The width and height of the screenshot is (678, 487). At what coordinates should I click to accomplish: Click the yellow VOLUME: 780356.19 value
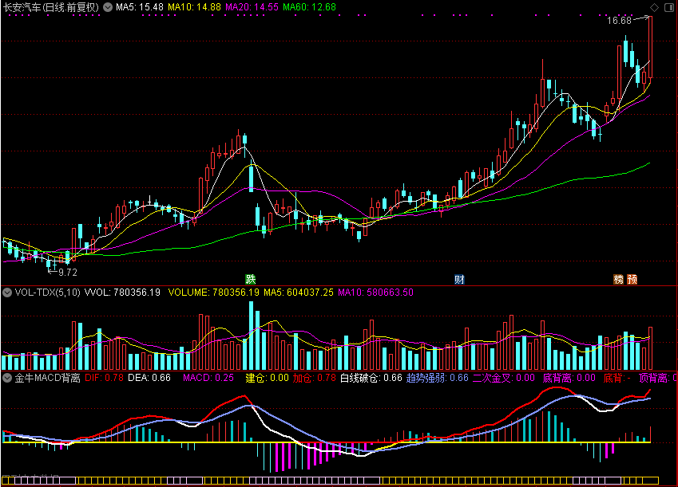coord(213,293)
